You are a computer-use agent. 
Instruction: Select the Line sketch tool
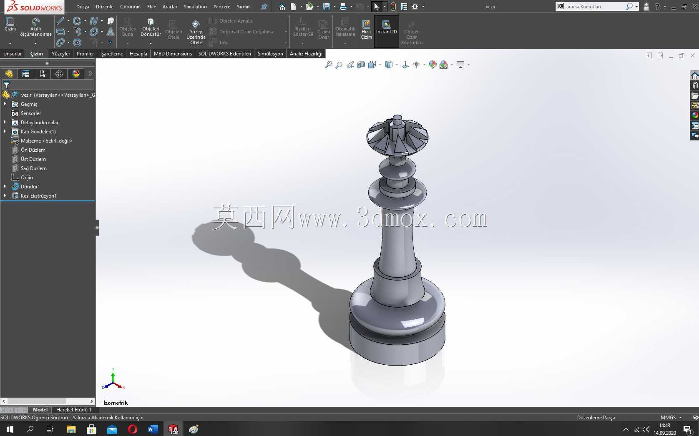[60, 21]
